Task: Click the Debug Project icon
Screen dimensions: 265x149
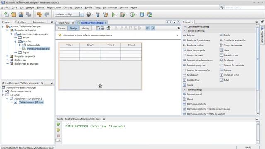Action: 123,14
